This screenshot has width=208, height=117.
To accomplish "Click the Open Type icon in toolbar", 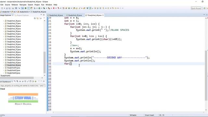I will pos(74,8).
